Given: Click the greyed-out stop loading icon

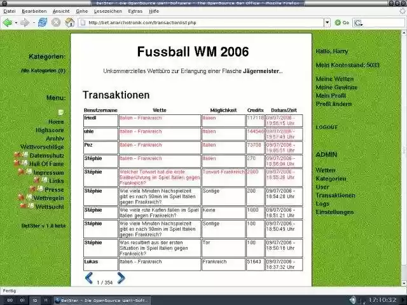Looking at the screenshot, I should pyautogui.click(x=55, y=23).
